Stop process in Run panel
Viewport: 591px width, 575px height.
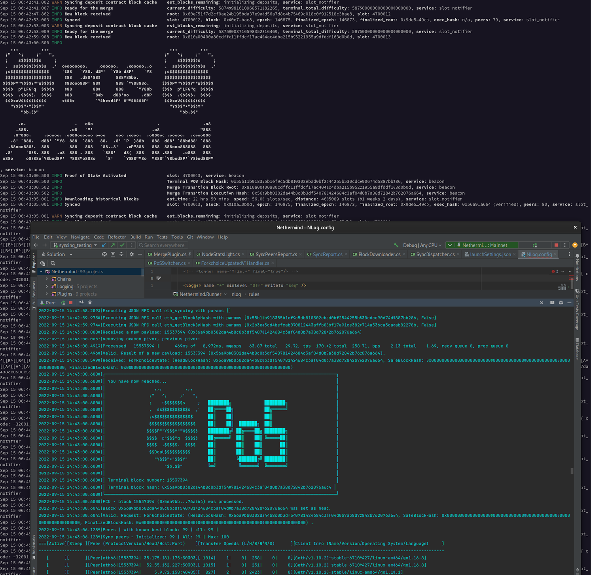tap(71, 303)
